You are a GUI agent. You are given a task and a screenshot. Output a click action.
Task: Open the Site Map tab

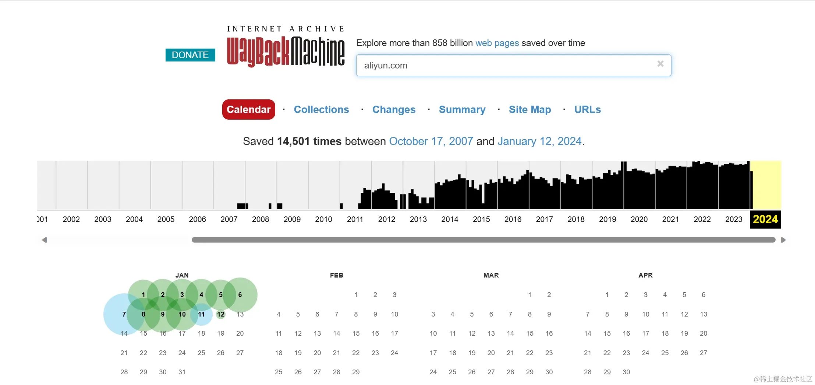pos(530,110)
